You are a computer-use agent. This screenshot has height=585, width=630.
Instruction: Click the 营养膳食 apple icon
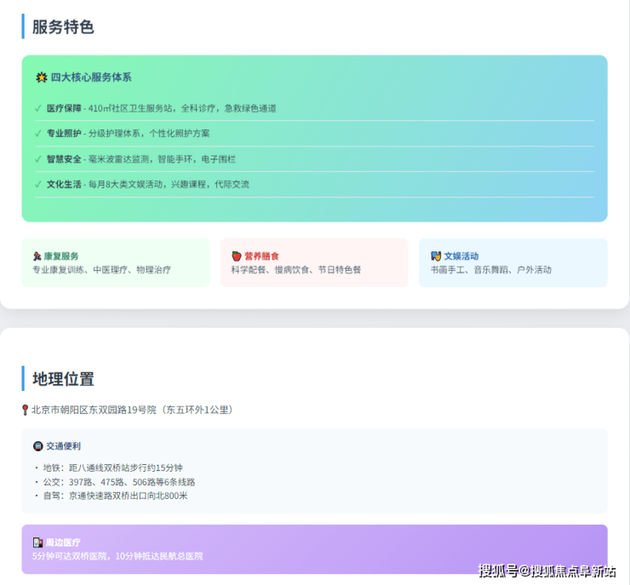[237, 256]
